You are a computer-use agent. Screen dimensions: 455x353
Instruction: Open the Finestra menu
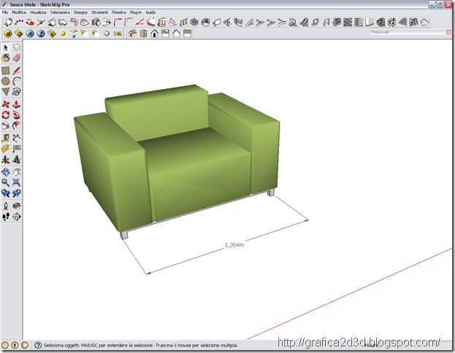click(119, 12)
